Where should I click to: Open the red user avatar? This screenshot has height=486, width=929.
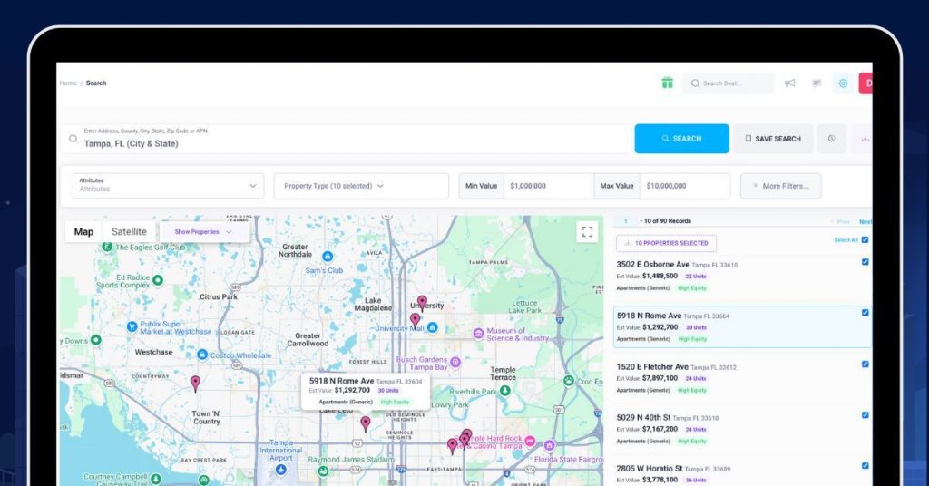[x=865, y=83]
